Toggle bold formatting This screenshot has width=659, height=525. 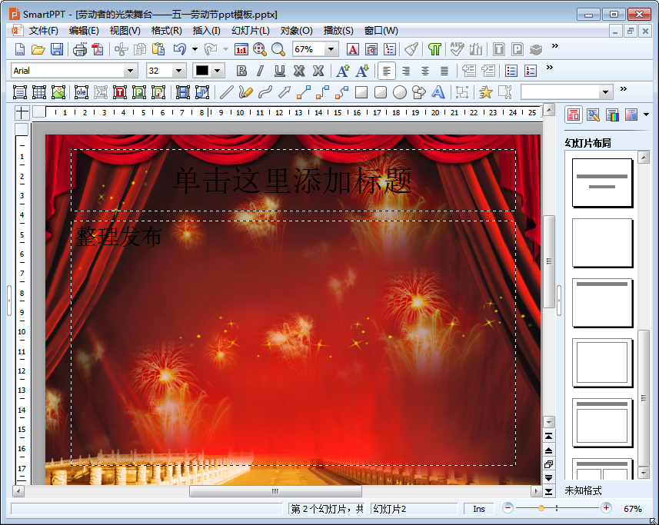241,71
